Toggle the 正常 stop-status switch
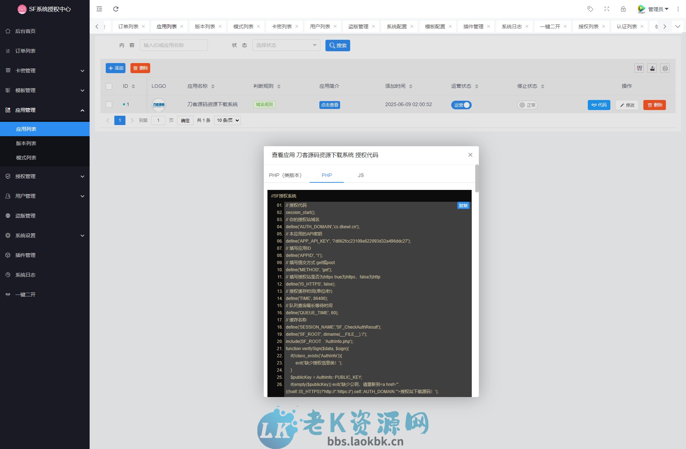 (527, 105)
